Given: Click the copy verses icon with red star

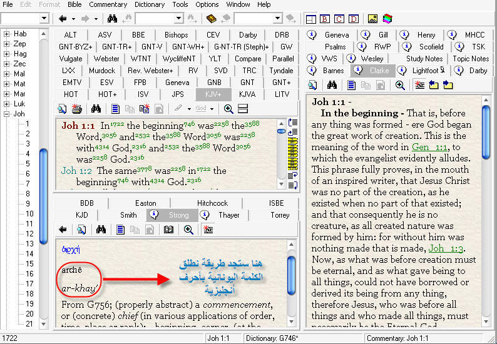Looking at the screenshot, I should [x=144, y=109].
